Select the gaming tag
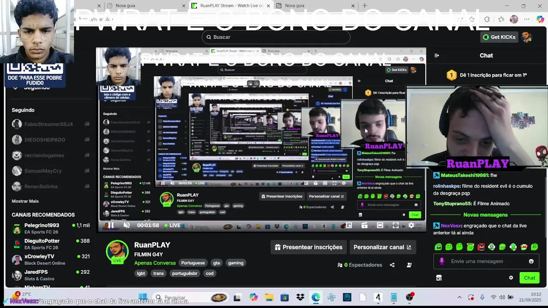Image resolution: width=548 pixels, height=308 pixels. tap(235, 263)
